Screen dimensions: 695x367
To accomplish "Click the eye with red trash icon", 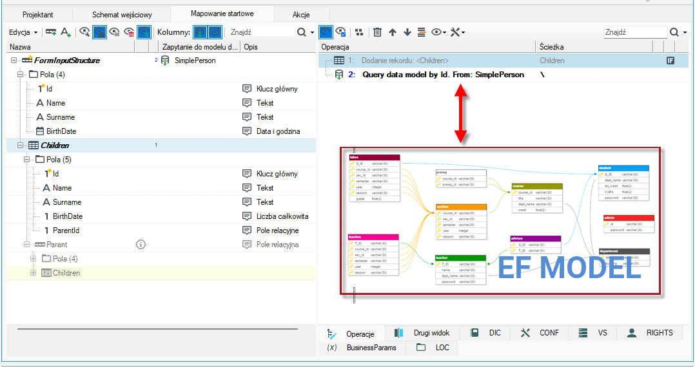I will [x=129, y=32].
